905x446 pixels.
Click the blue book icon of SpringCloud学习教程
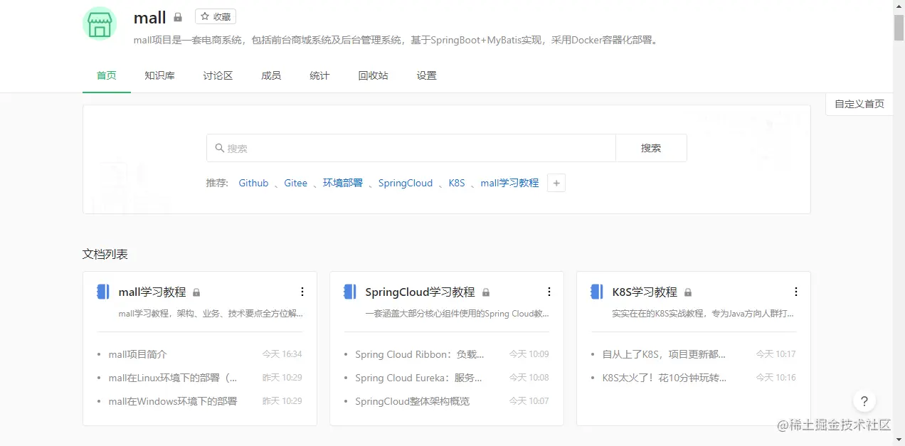click(x=350, y=292)
